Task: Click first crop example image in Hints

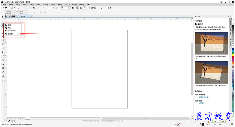Action: (211, 43)
